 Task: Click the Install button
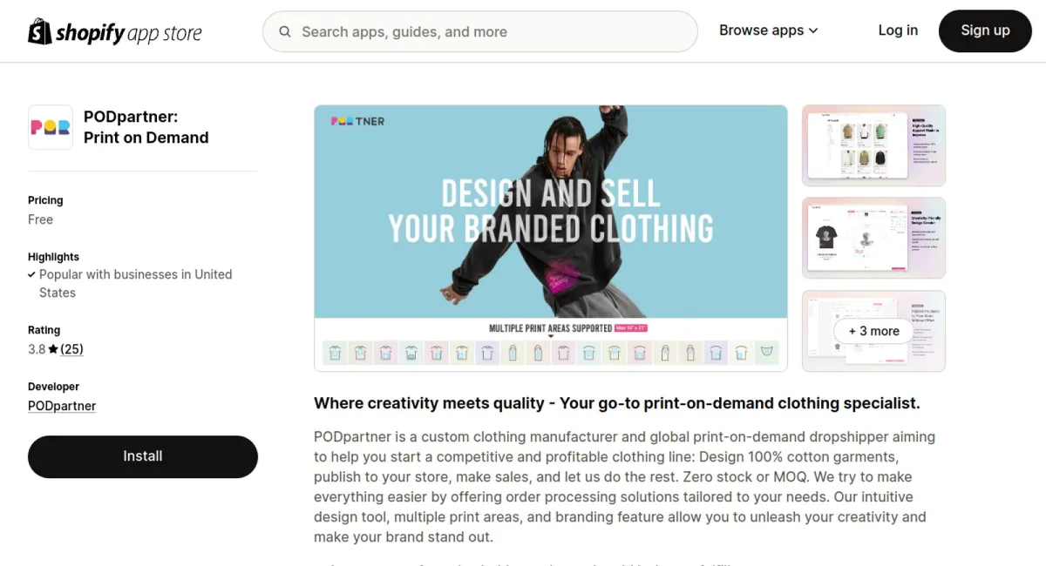pyautogui.click(x=143, y=456)
